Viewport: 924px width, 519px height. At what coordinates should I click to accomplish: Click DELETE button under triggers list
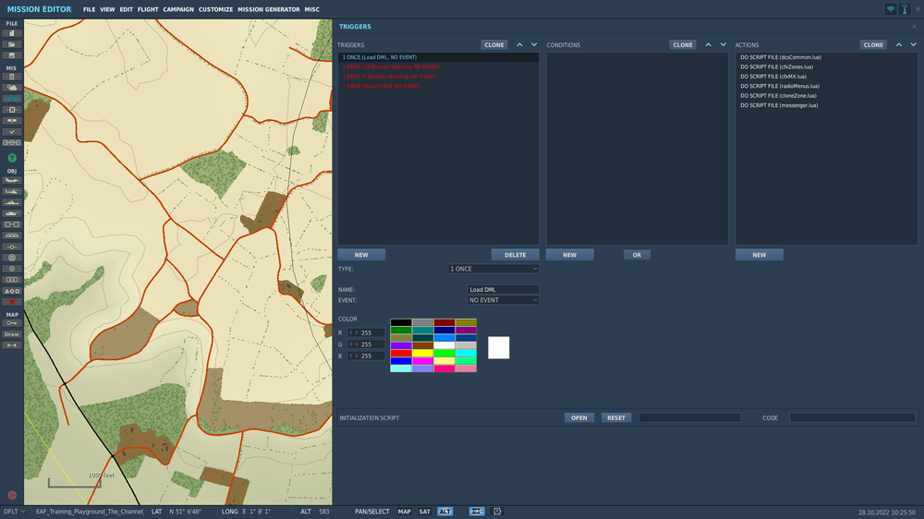[515, 255]
